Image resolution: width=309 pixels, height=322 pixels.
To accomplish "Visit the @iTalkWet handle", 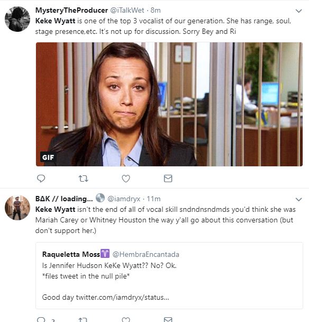I will 127,10.
